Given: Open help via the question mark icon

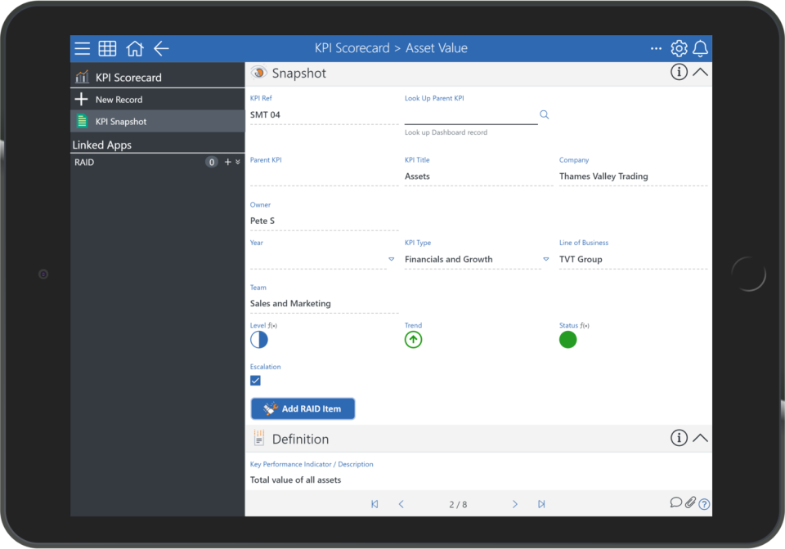Looking at the screenshot, I should (x=704, y=504).
